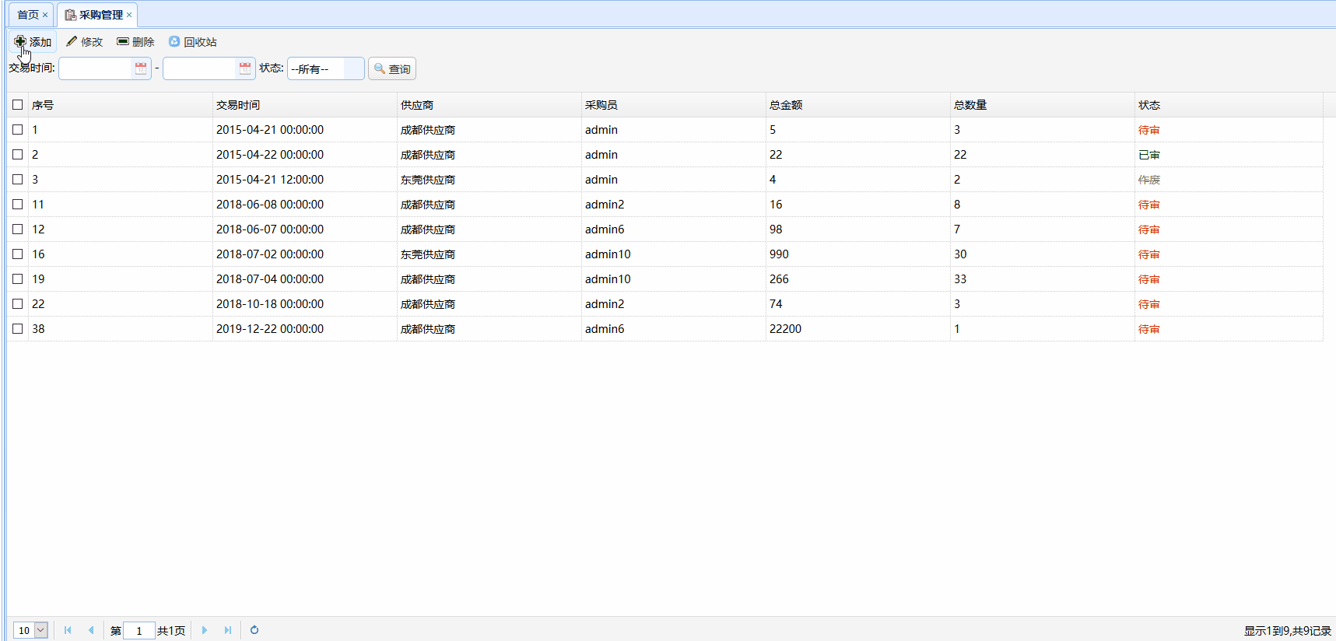1336x641 pixels.
Task: Close the 首页 tab
Action: (45, 15)
